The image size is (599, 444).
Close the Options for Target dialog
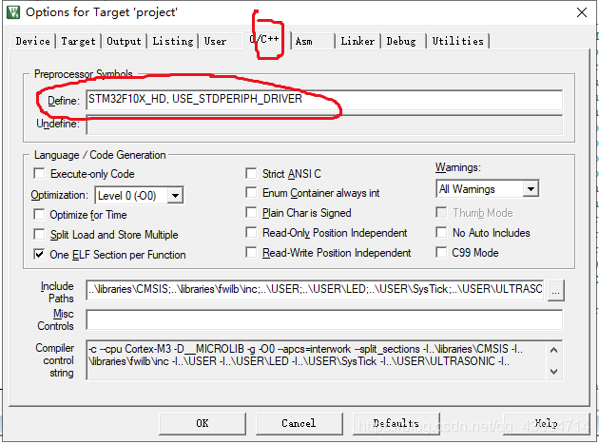click(582, 12)
